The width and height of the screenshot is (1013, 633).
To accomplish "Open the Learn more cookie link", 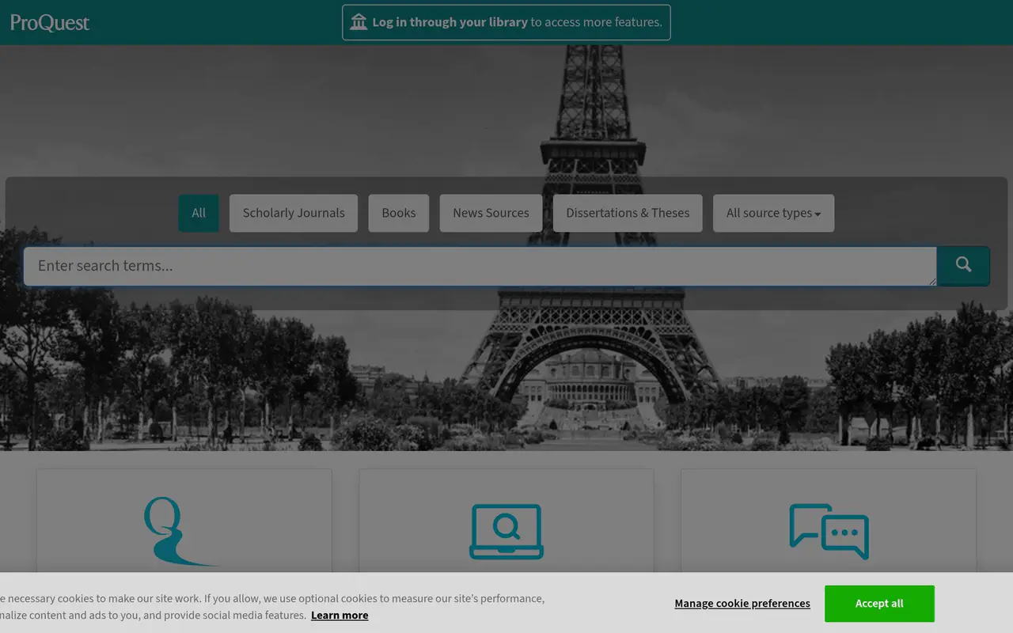I will tap(340, 616).
